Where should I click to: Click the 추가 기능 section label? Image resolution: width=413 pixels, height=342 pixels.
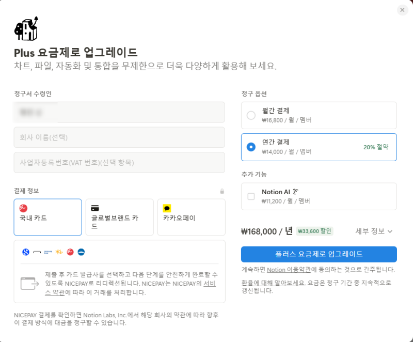[x=254, y=175]
